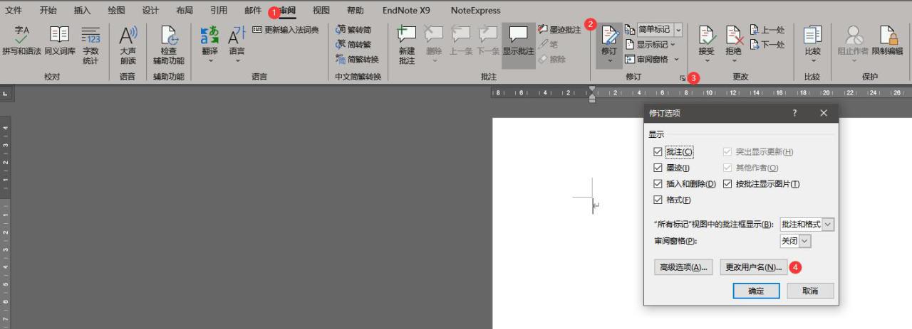Toggle 格式(F) checkbox
The image size is (912, 329).
click(658, 200)
